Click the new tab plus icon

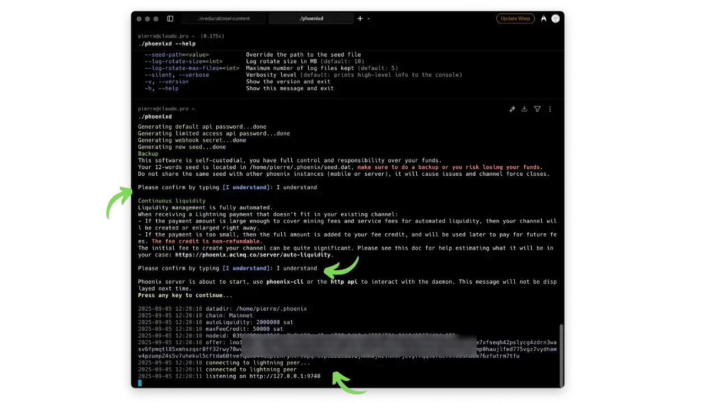(360, 18)
